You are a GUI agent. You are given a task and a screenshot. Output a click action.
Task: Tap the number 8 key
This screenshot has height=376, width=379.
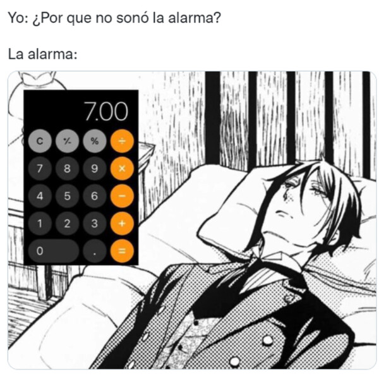click(x=67, y=168)
